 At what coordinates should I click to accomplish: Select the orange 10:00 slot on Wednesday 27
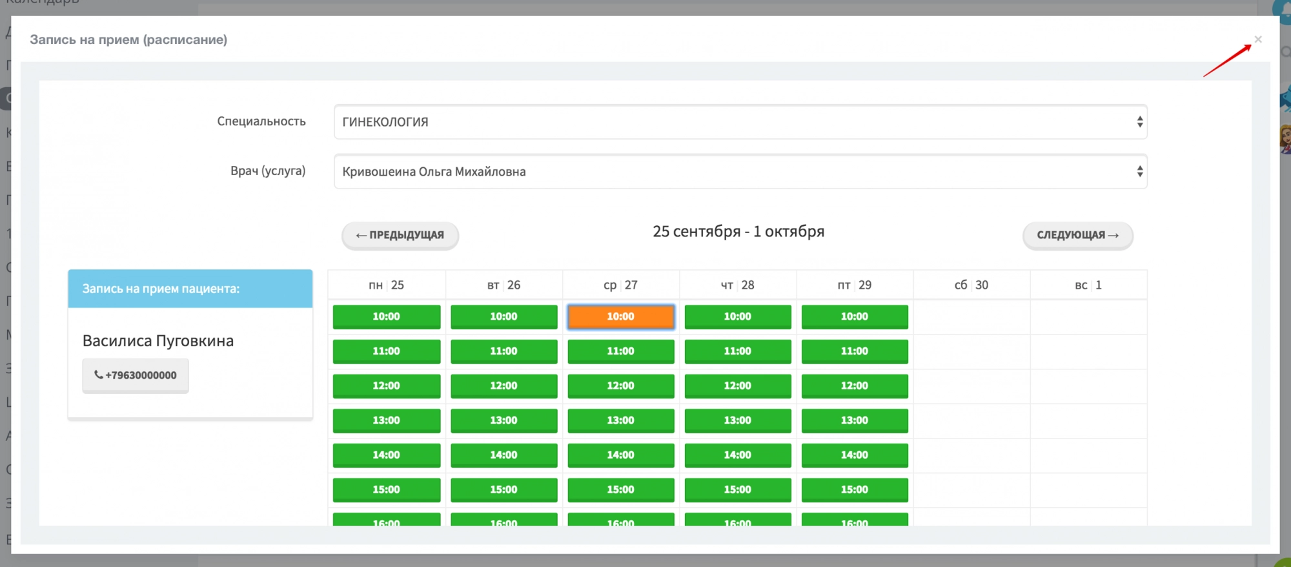pyautogui.click(x=620, y=316)
